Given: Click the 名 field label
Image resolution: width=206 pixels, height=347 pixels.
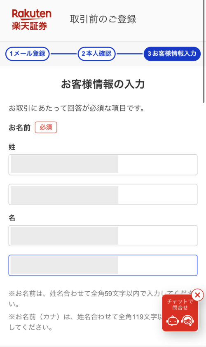Looking at the screenshot, I should coord(12,218).
